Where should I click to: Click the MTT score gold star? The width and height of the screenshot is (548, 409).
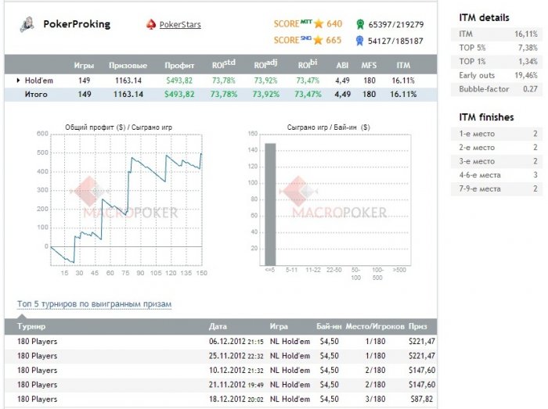[x=319, y=23]
